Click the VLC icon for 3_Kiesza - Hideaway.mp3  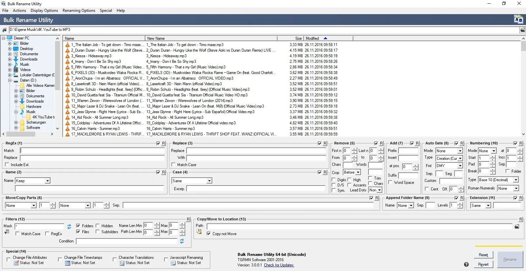68,56
